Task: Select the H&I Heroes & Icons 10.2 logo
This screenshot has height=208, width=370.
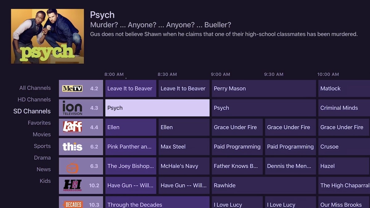Action: [72, 185]
